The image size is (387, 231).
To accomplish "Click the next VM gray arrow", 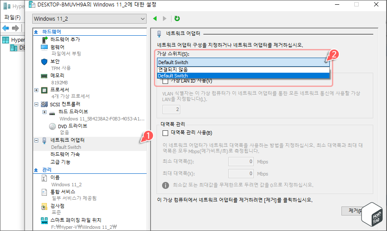I will [165, 18].
